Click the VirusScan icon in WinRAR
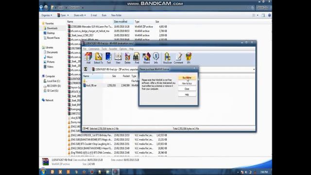The width and height of the screenshot is (311, 175). (x=167, y=58)
